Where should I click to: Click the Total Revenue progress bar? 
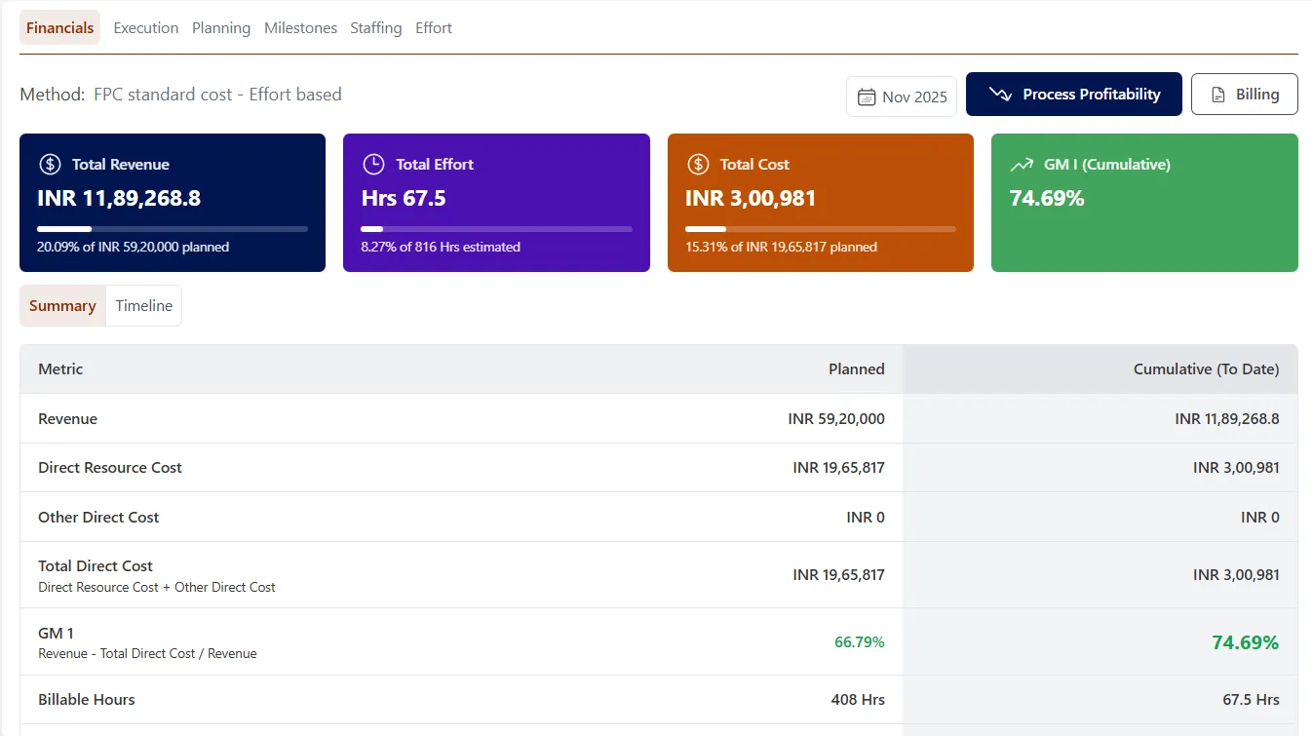click(x=173, y=229)
